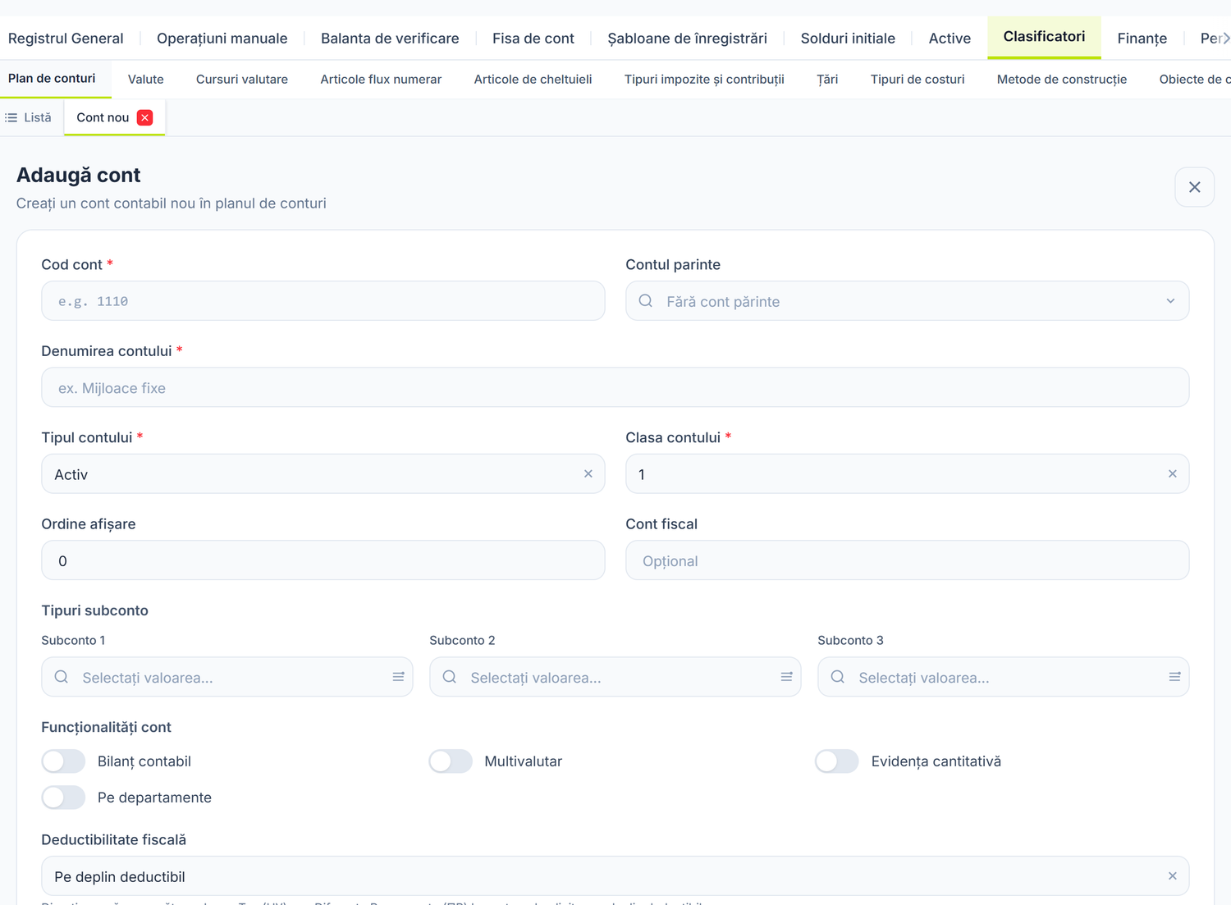Select the Articole de cheltuieli subtab

[533, 80]
